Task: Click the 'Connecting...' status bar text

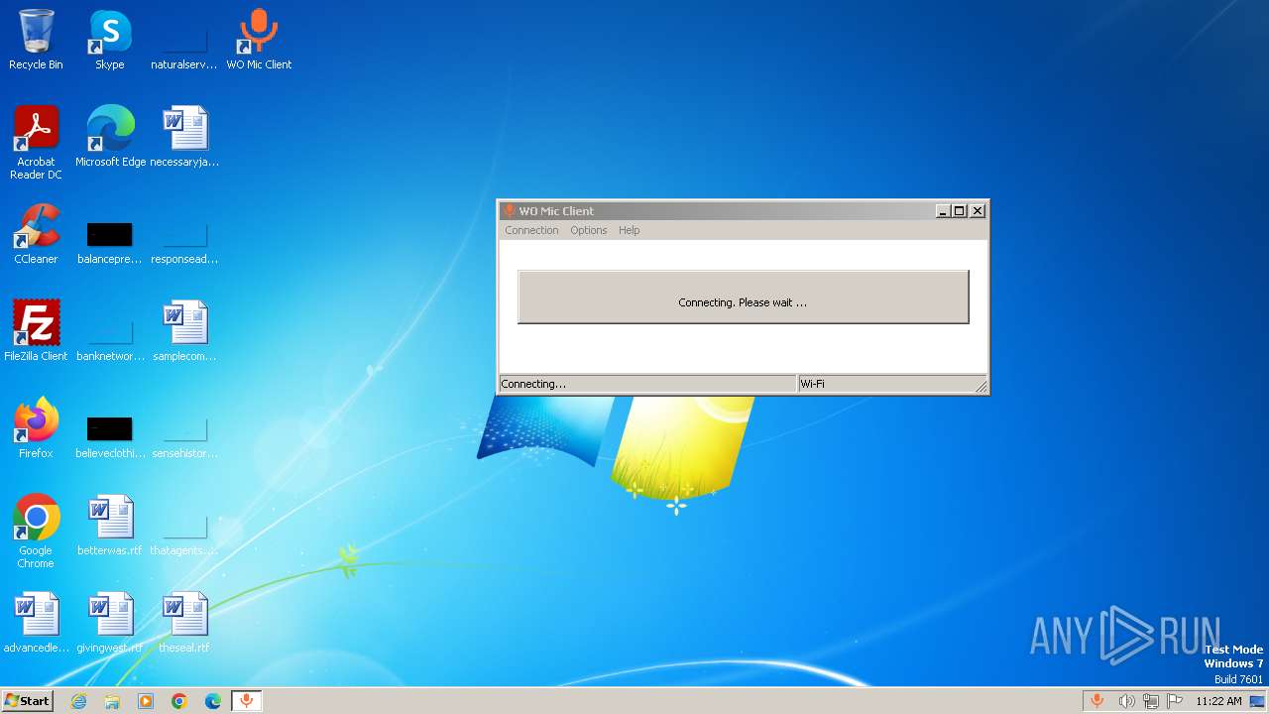Action: pos(533,384)
